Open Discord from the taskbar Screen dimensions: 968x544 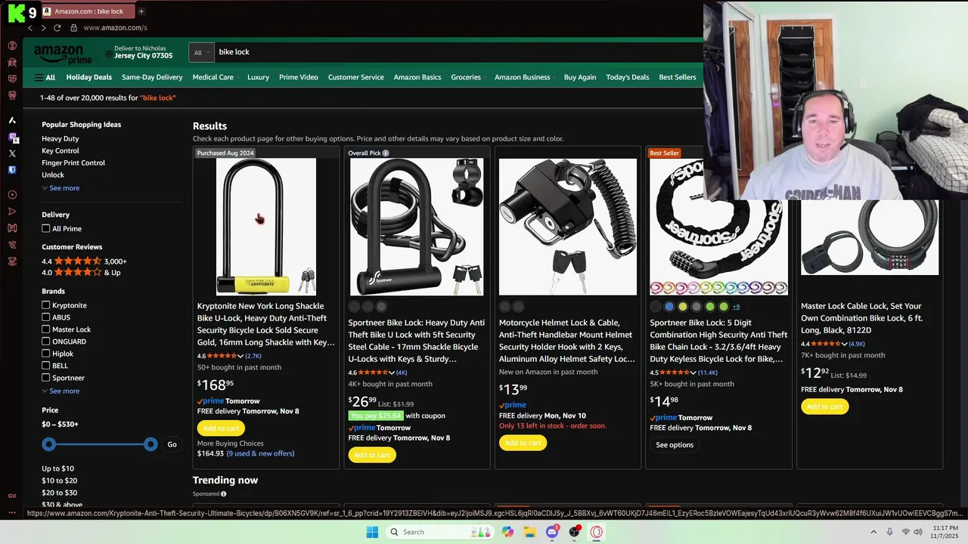pyautogui.click(x=553, y=532)
